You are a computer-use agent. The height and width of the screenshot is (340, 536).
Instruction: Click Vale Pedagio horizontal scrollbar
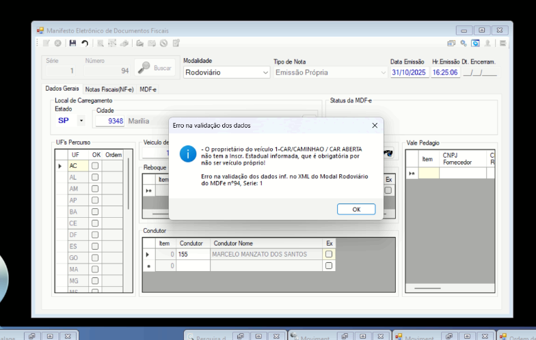pyautogui.click(x=428, y=288)
